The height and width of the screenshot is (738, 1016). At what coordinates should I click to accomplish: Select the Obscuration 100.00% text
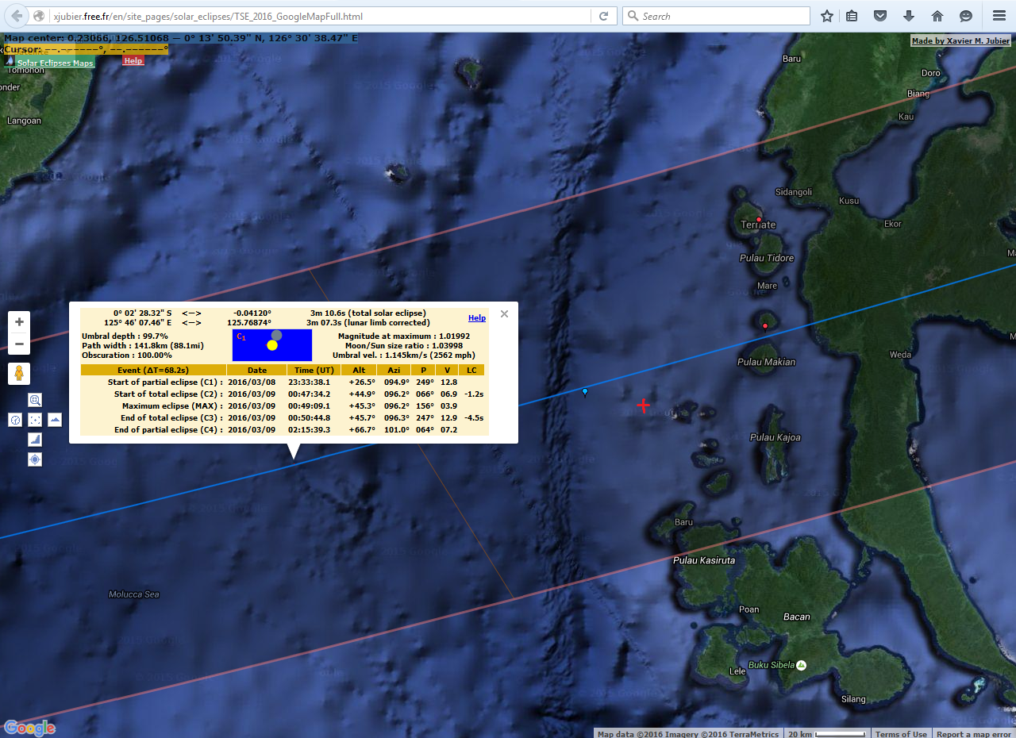pyautogui.click(x=126, y=355)
